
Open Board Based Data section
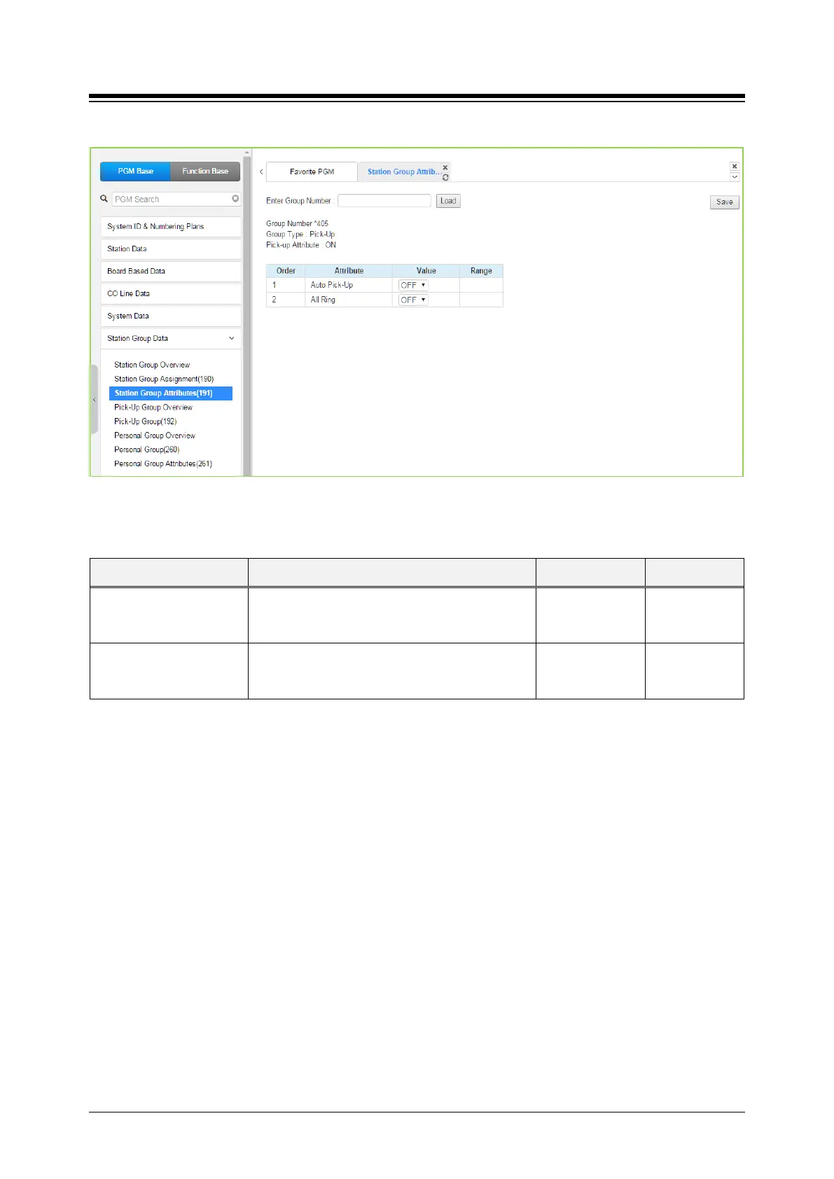point(171,272)
